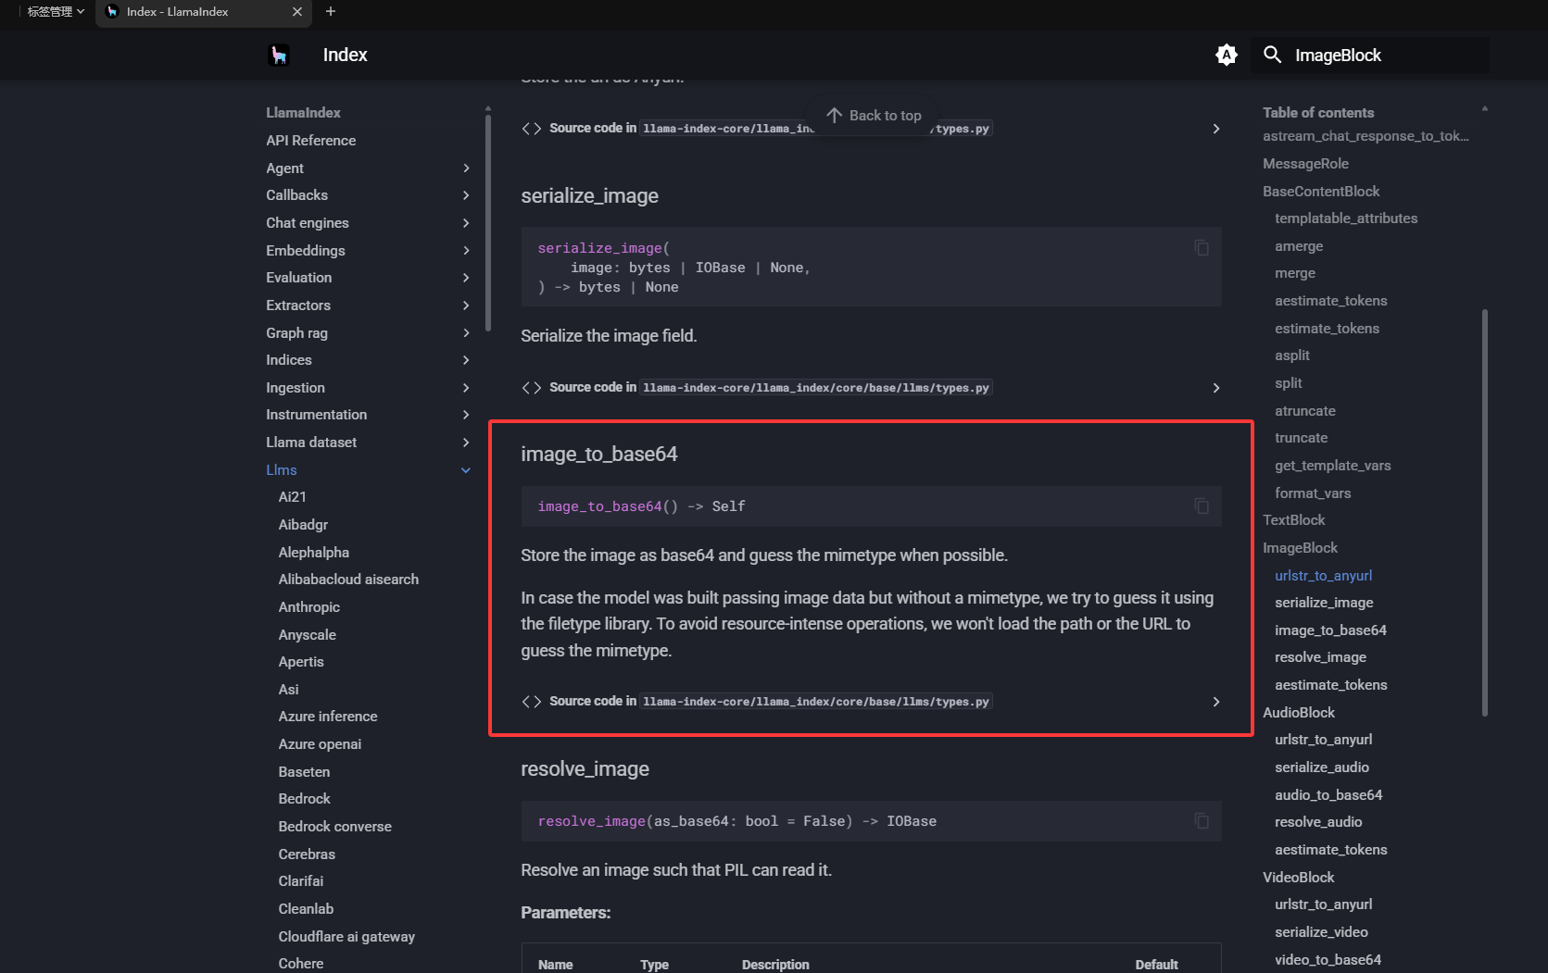This screenshot has width=1548, height=973.
Task: Click the search magnifier icon
Action: 1273,56
